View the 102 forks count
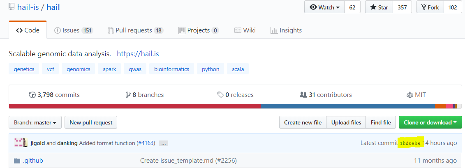 [x=453, y=7]
